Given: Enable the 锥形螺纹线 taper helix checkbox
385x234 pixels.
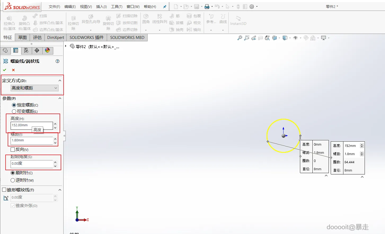Looking at the screenshot, I should click(4, 190).
